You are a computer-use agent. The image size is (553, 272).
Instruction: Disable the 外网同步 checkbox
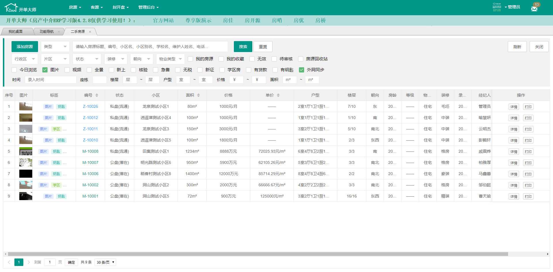[x=302, y=70]
